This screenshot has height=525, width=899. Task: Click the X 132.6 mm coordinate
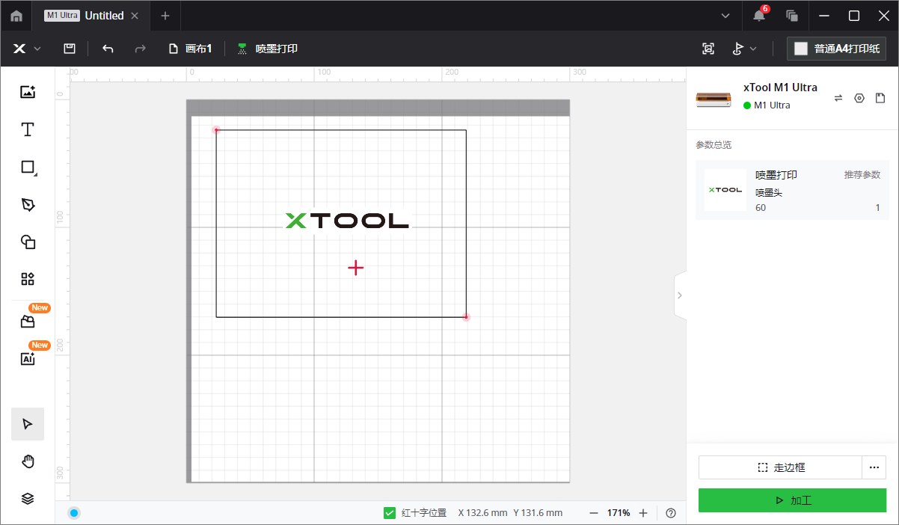point(482,513)
